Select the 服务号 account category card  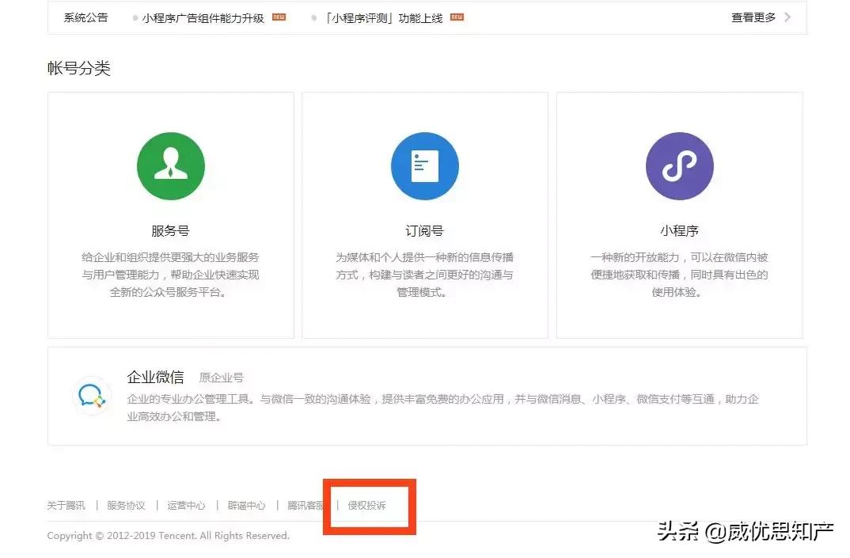(171, 214)
